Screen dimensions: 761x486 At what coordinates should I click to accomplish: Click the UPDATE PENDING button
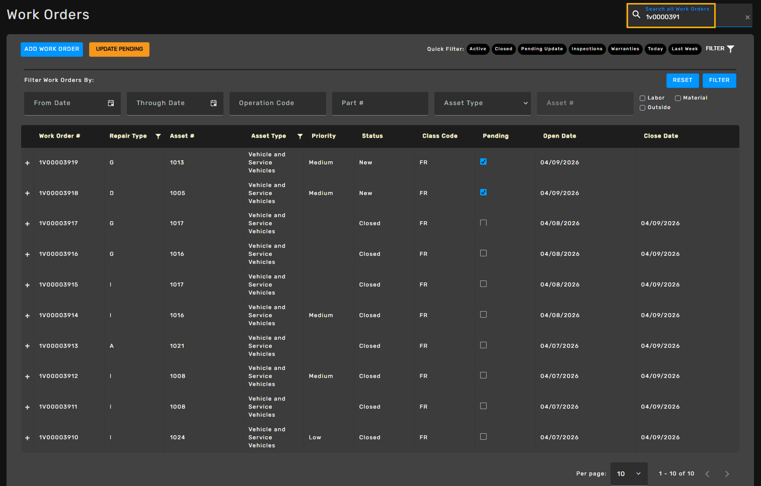tap(119, 49)
